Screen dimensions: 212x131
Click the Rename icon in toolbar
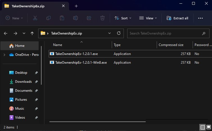[x=76, y=18]
